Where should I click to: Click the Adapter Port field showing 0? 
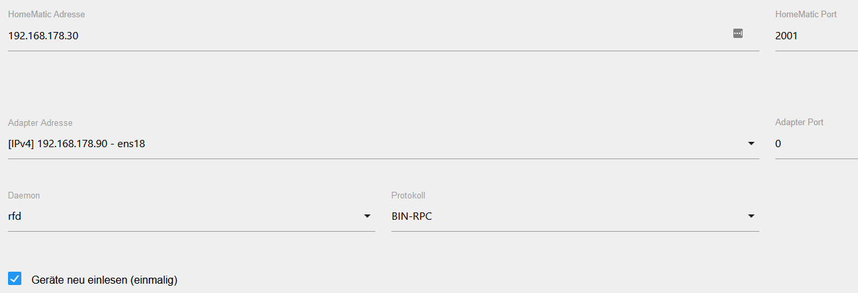point(817,143)
